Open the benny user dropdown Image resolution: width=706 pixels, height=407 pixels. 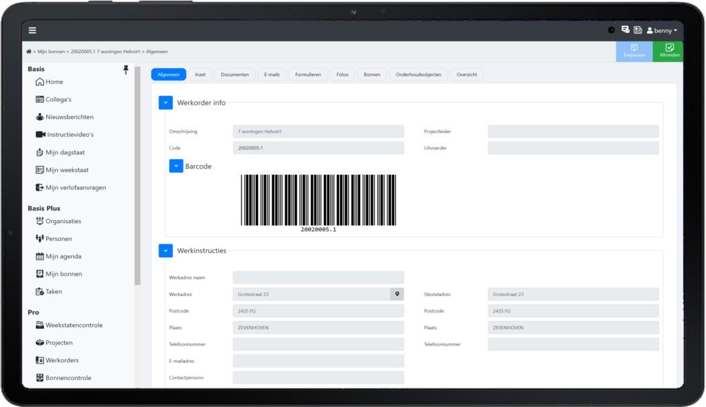point(662,30)
